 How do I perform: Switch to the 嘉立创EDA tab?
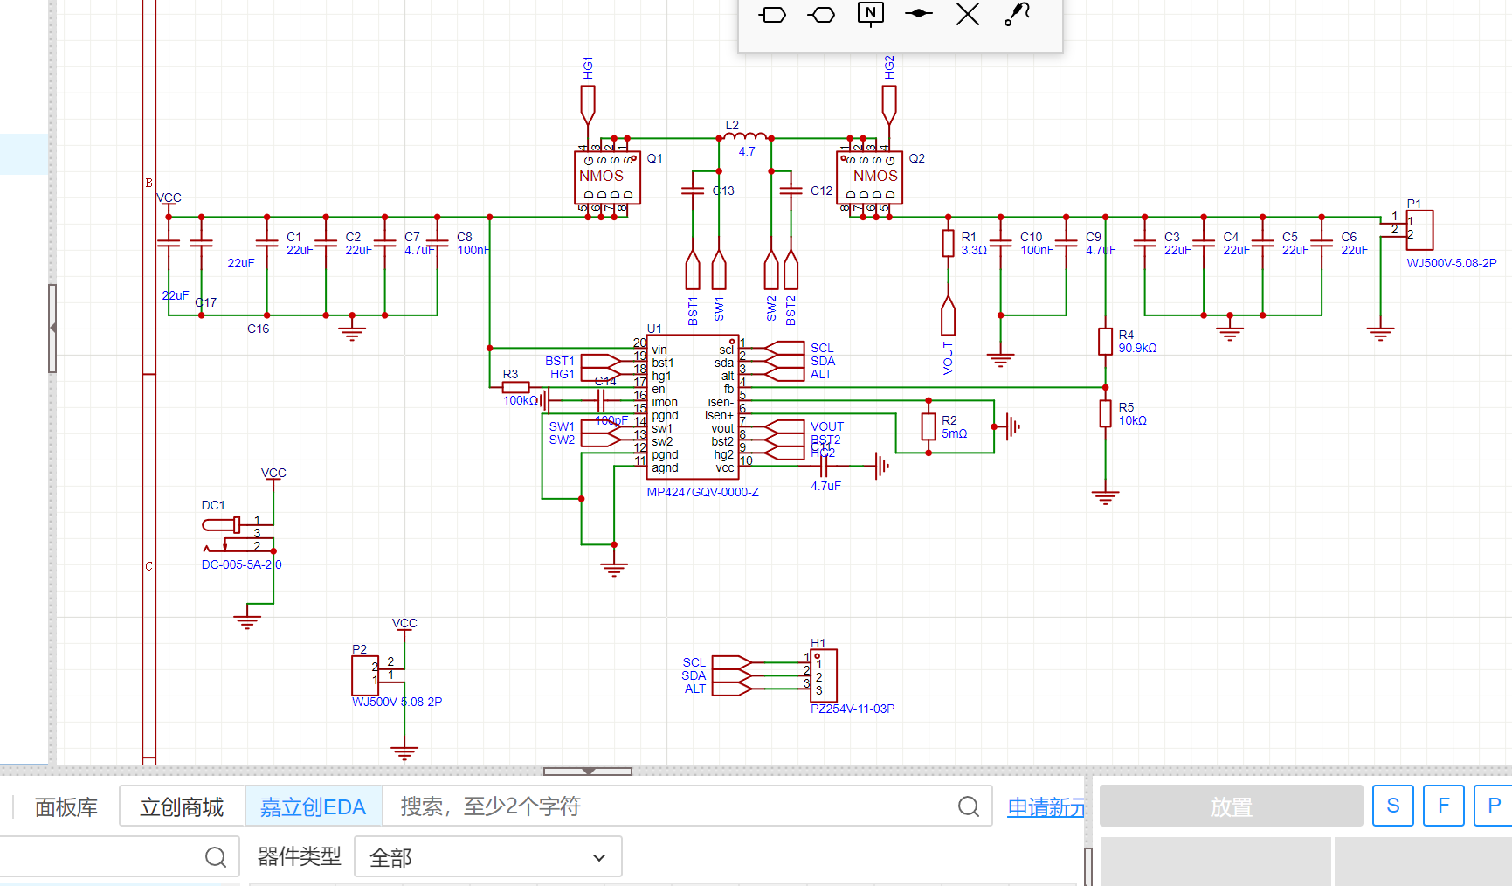point(313,806)
